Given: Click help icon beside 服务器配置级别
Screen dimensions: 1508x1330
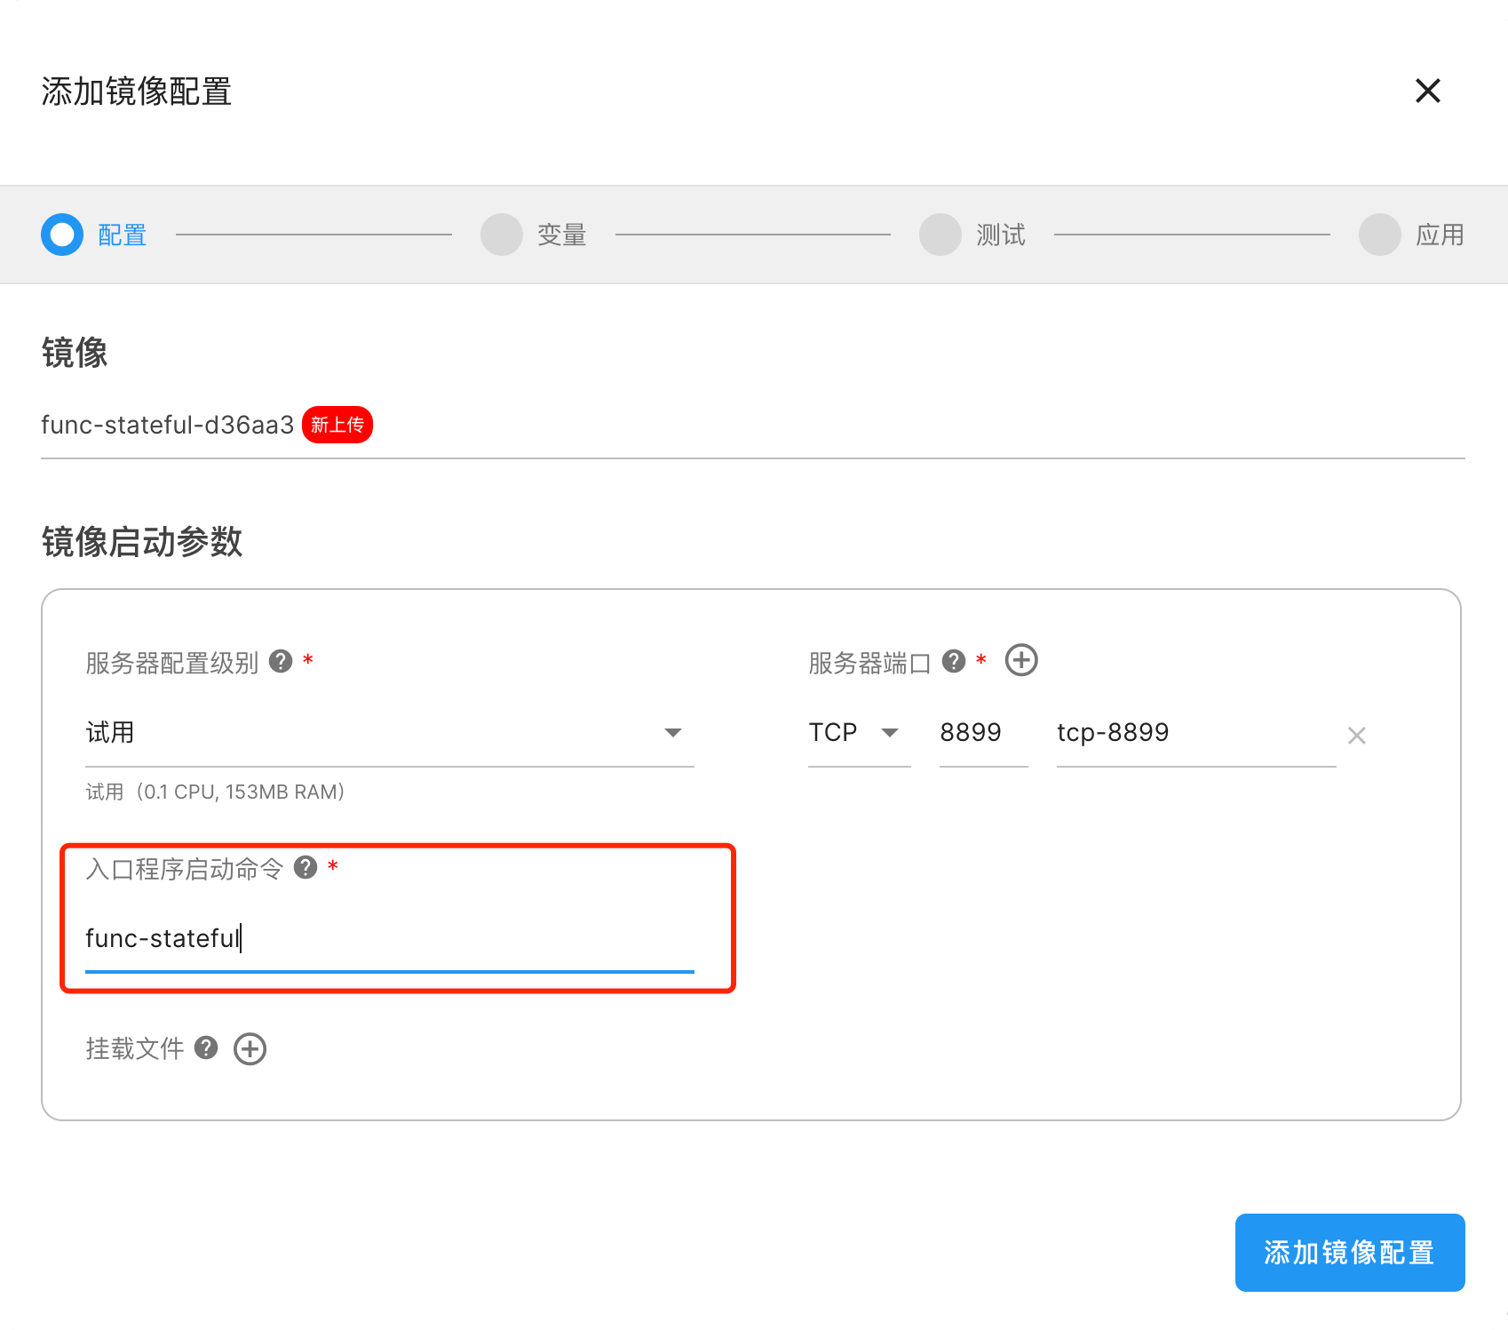Looking at the screenshot, I should tap(281, 661).
